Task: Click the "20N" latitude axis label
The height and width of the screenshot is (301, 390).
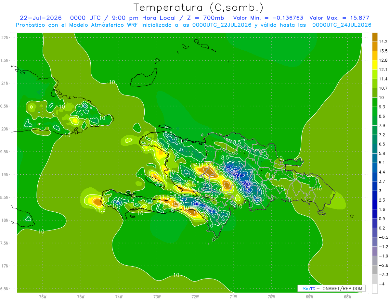Action: click(5, 129)
